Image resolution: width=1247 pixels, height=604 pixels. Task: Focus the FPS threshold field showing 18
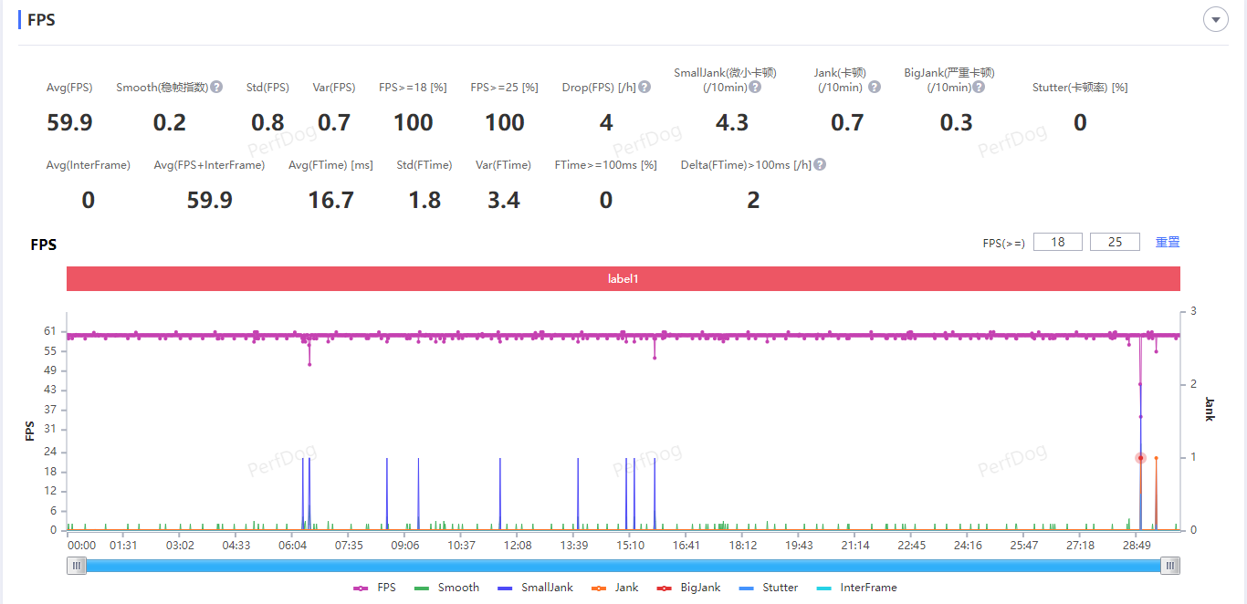pos(1058,242)
